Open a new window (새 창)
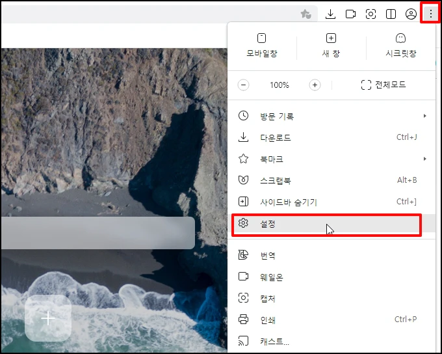 pyautogui.click(x=331, y=46)
